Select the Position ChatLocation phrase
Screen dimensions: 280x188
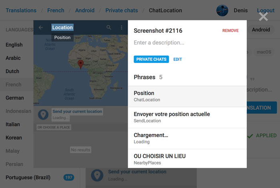pyautogui.click(x=187, y=96)
